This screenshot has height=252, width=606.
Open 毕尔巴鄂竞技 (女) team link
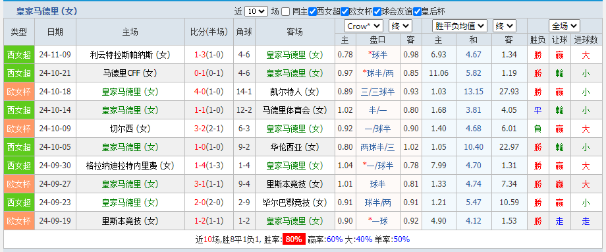pos(295,203)
